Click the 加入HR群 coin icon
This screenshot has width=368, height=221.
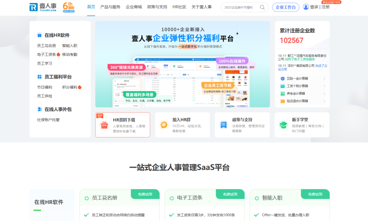coord(163,125)
